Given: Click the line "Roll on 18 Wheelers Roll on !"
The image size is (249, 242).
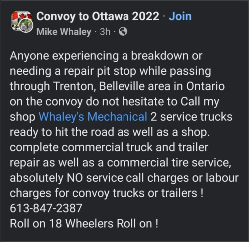Looking at the screenshot, I should click(x=84, y=223).
